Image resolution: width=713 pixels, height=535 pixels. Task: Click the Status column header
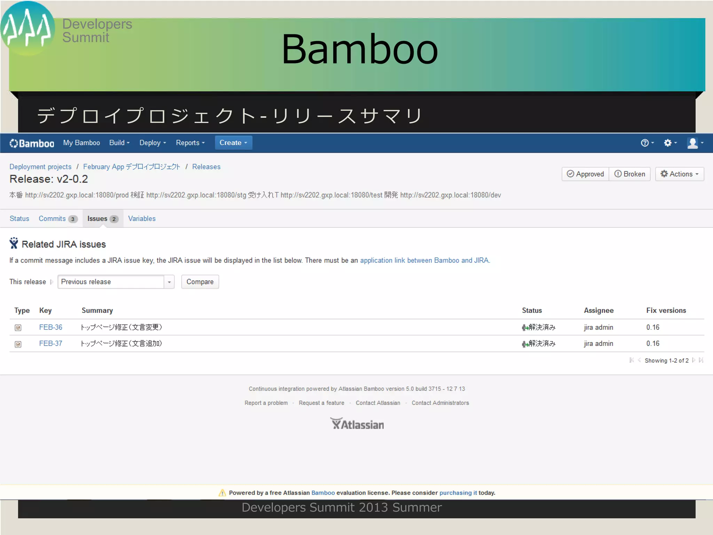[532, 310]
